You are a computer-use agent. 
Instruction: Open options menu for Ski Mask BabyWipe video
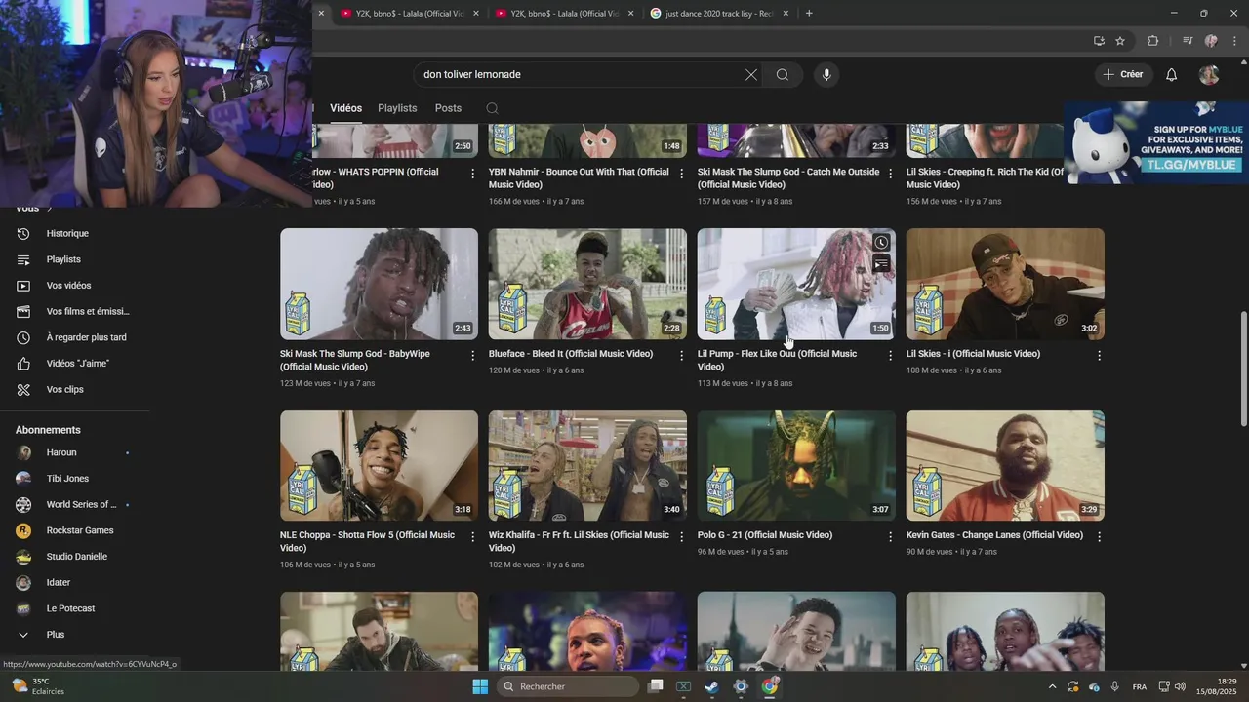tap(473, 356)
